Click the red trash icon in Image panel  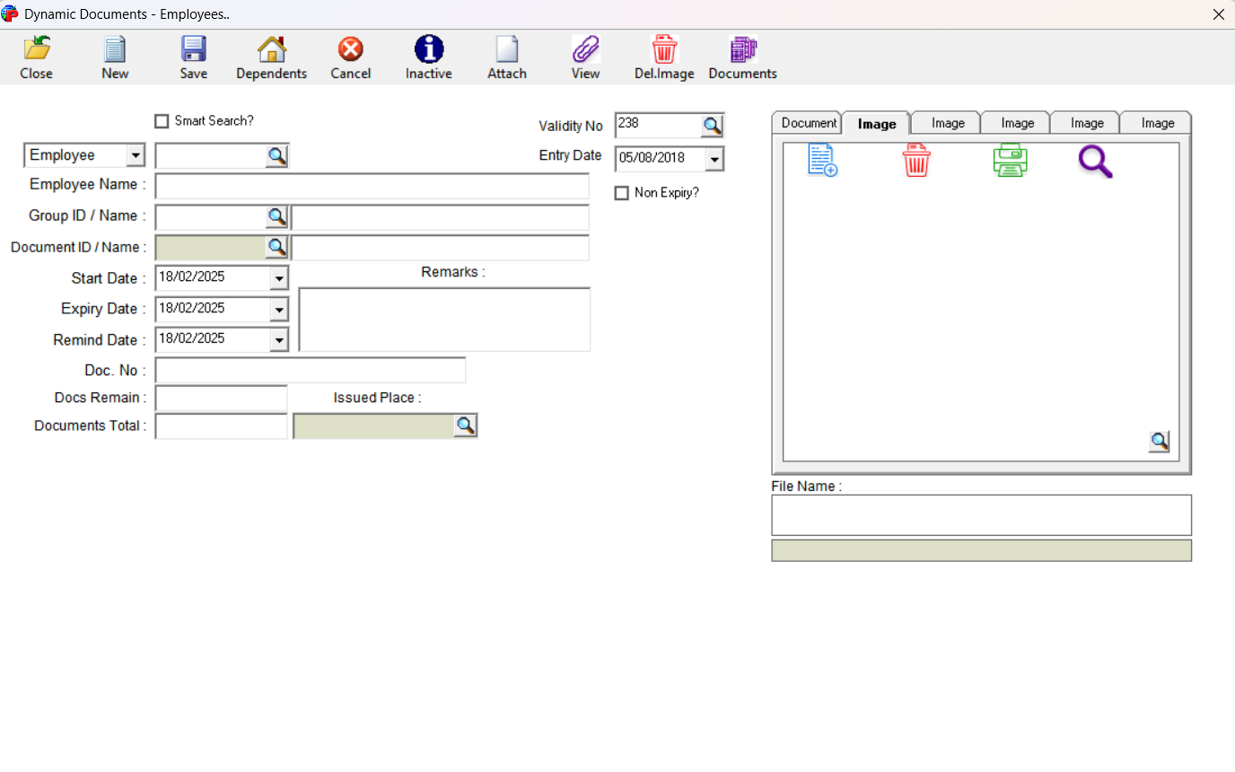(x=915, y=162)
